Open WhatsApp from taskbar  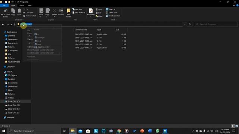(x=158, y=131)
